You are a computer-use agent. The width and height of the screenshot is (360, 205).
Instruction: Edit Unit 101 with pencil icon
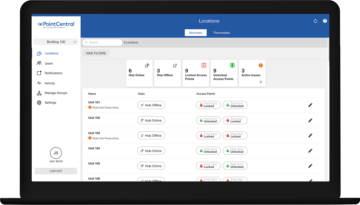[x=310, y=105]
